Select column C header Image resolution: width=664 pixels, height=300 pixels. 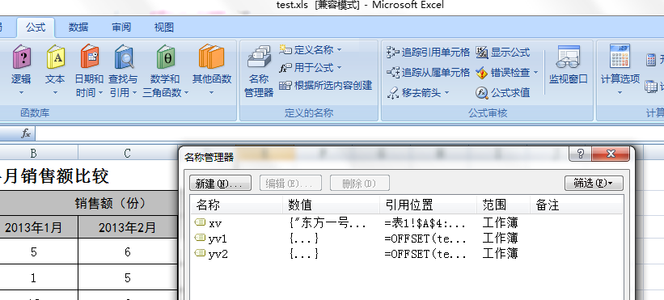(x=128, y=153)
